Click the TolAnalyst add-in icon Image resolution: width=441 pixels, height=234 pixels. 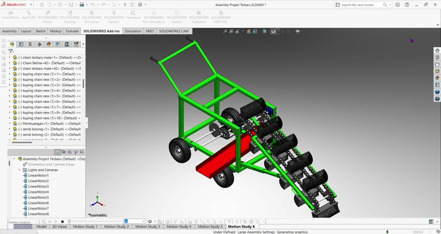coord(133,15)
